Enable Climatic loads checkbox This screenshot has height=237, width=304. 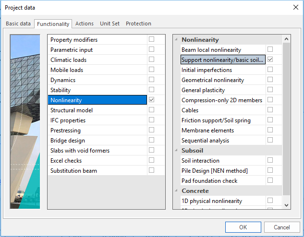(x=151, y=59)
